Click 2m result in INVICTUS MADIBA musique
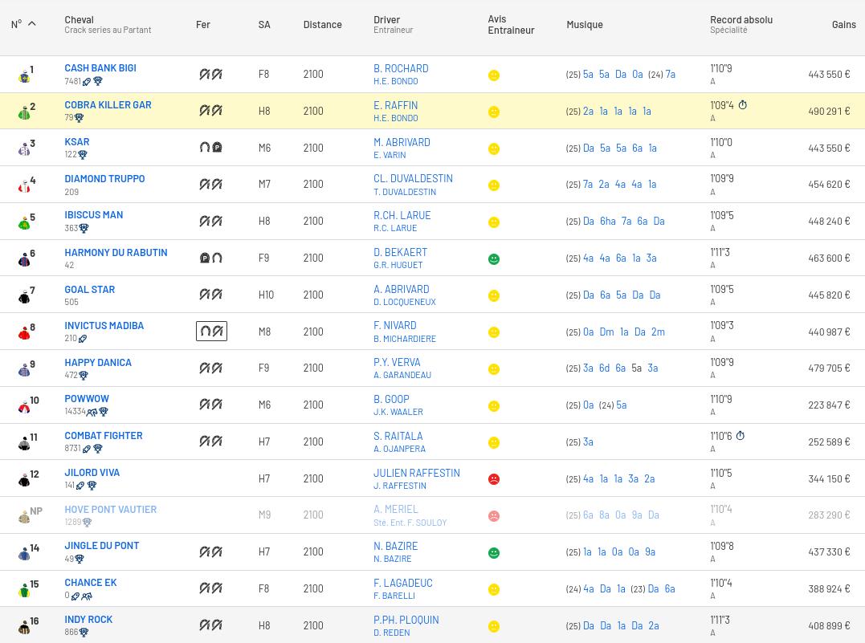 [658, 332]
